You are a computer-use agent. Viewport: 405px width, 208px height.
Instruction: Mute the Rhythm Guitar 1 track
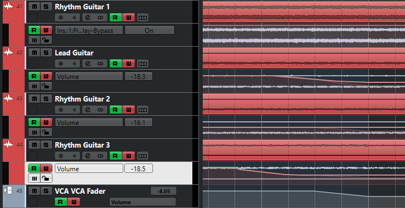34,7
